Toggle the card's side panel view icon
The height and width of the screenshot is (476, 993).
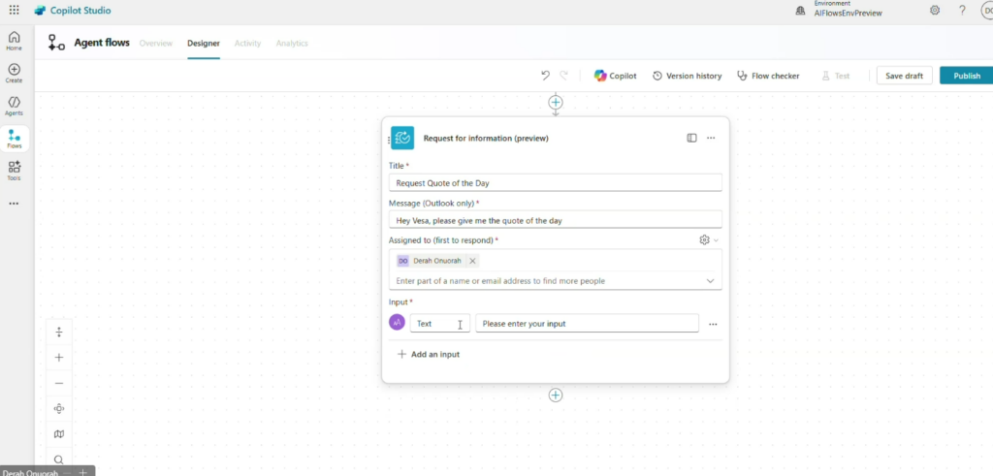click(x=691, y=138)
